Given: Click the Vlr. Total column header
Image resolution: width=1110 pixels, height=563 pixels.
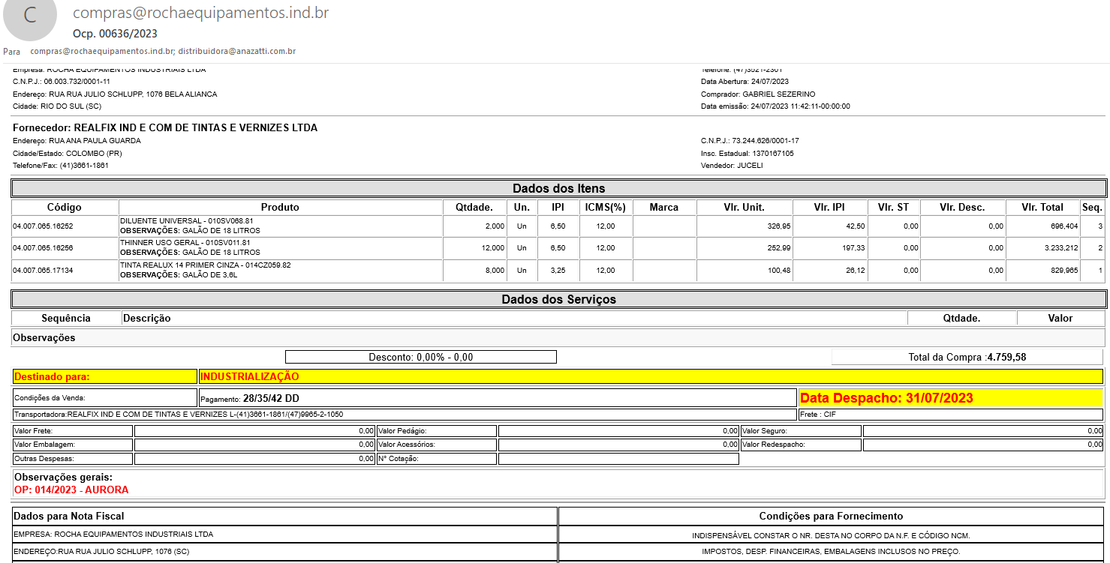Looking at the screenshot, I should tap(1042, 207).
